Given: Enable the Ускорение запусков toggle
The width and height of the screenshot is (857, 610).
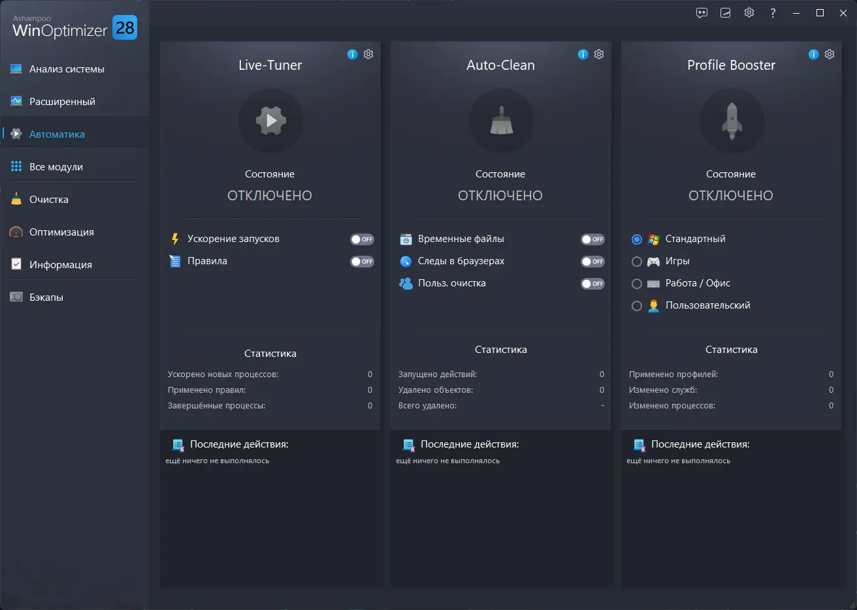Looking at the screenshot, I should pos(362,239).
